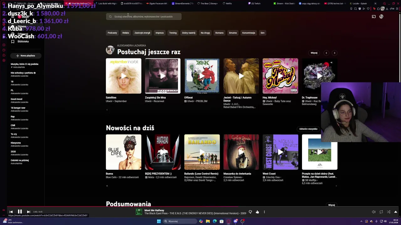Show previous items in Posłuchaj jeszcze raz
The image size is (401, 225).
point(326,53)
